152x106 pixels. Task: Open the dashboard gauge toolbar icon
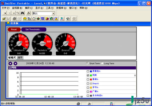pyautogui.click(x=25, y=19)
